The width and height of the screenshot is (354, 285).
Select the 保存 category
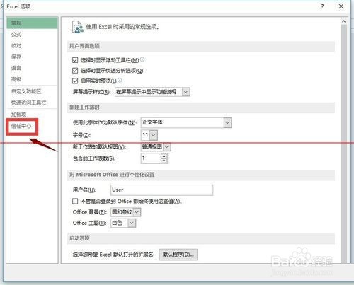click(32, 57)
